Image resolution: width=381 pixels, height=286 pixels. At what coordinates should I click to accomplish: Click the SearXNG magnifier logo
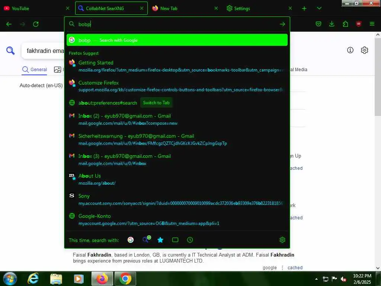click(x=10, y=51)
